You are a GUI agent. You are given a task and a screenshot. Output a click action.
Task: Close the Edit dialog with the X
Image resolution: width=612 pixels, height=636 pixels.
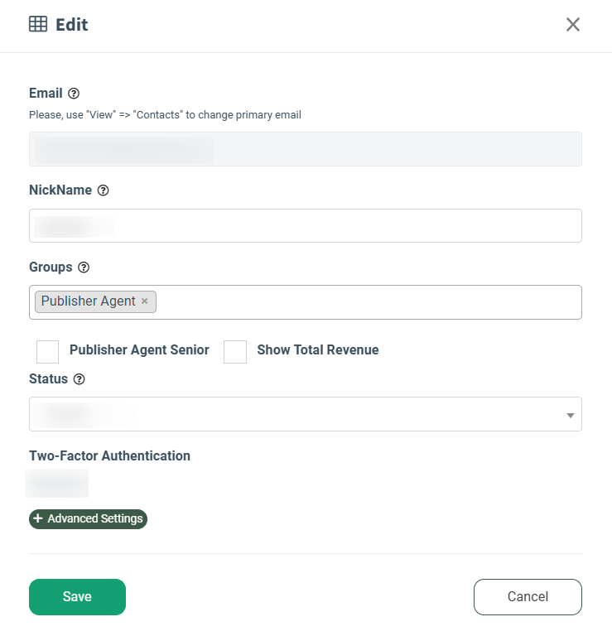572,24
